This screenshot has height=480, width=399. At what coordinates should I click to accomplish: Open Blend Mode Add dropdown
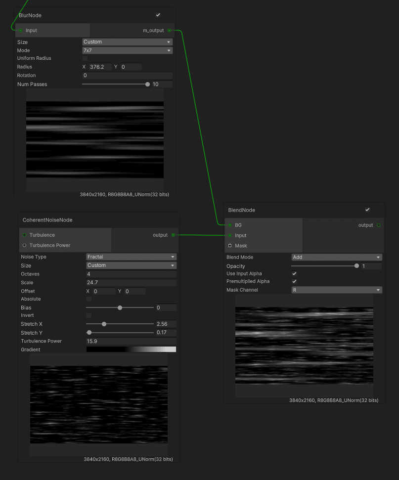click(x=337, y=258)
